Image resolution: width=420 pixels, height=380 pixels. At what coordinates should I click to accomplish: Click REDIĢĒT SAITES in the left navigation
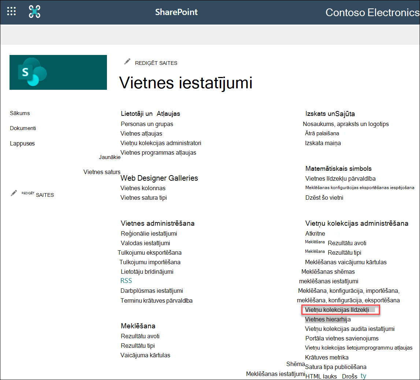(38, 194)
